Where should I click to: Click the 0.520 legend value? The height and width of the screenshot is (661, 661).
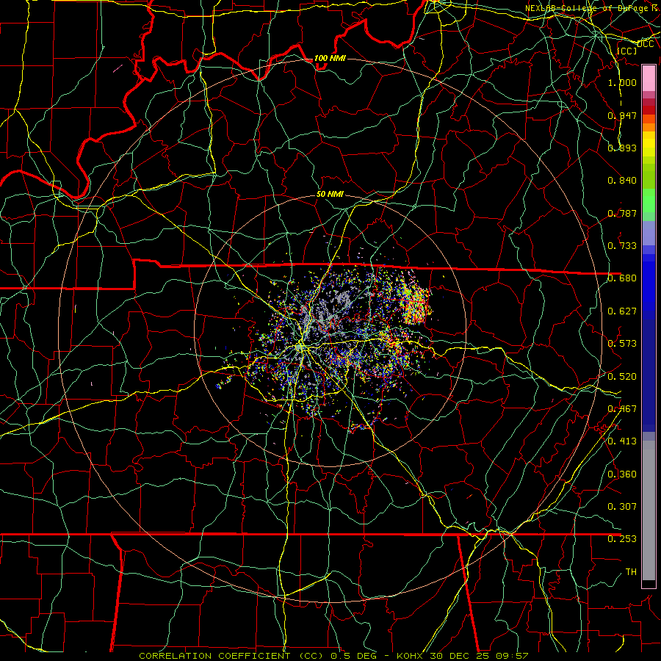point(622,377)
